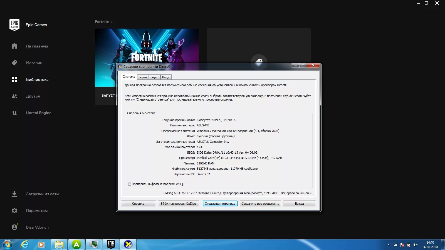Select the library grid icon 'Библиотека'

(x=14, y=79)
